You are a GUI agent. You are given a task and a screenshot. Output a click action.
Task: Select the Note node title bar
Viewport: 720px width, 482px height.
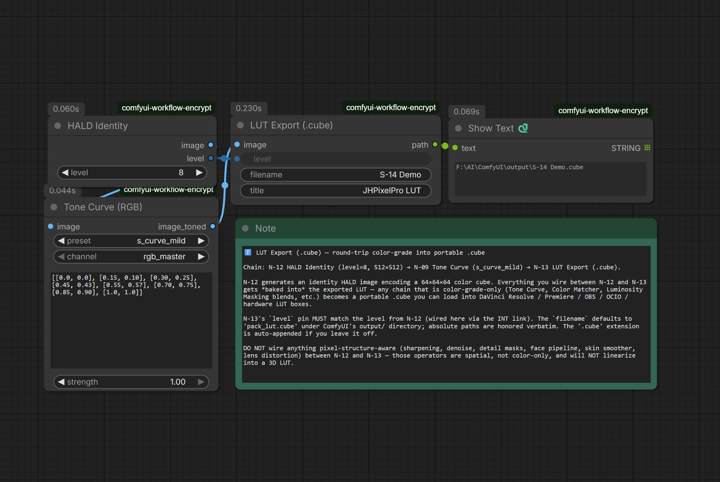(446, 229)
